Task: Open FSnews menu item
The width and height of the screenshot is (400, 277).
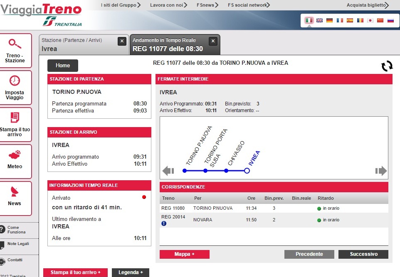Action: click(x=207, y=5)
